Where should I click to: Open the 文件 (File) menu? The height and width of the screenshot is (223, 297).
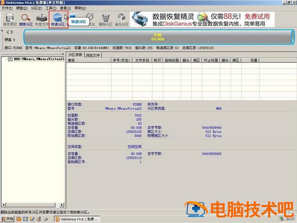[7, 8]
